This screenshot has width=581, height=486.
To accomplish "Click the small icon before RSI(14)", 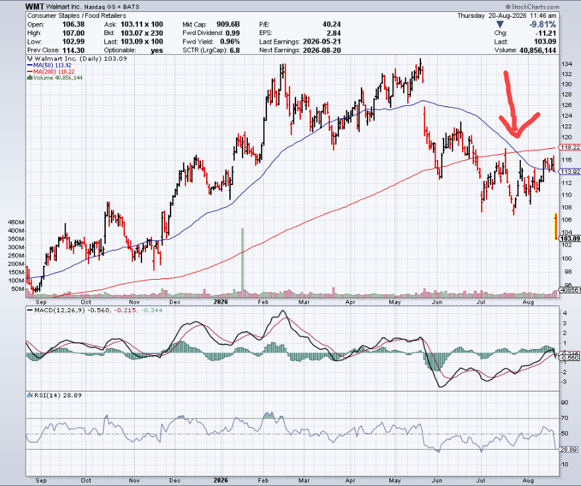I will coord(30,395).
